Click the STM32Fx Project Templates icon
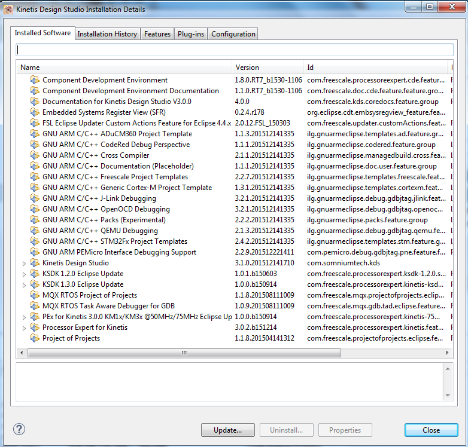This screenshot has height=447, width=468. coord(35,241)
